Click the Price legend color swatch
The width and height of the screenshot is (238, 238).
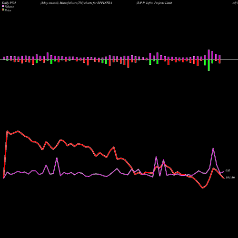tap(3, 10)
